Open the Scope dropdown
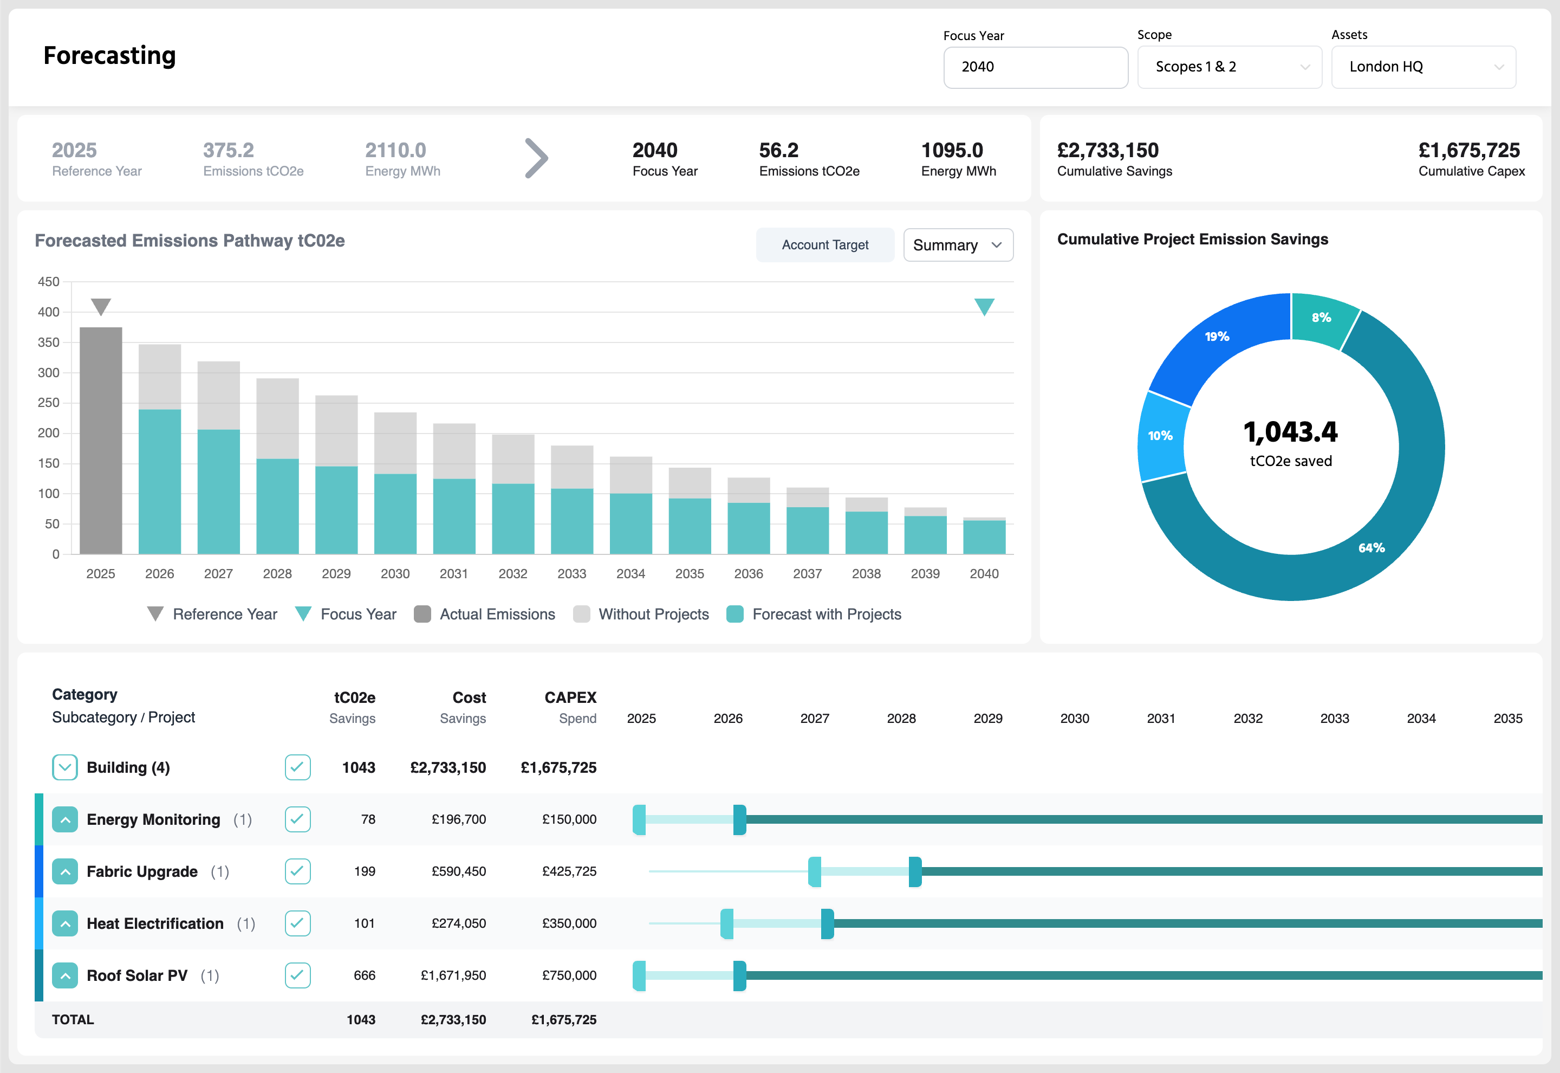 click(1229, 67)
